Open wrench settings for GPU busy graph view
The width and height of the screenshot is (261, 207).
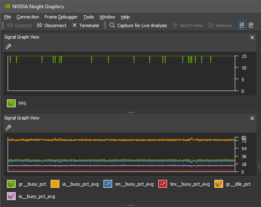(x=8, y=127)
